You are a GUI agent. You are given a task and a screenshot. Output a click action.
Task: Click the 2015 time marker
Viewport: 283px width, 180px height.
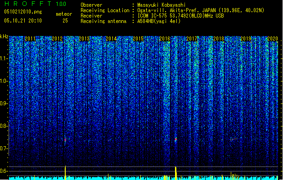click(138, 39)
